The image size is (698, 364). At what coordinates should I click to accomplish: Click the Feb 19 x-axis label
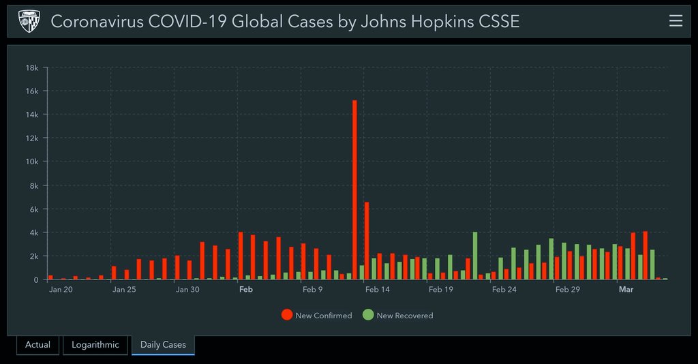click(x=441, y=289)
